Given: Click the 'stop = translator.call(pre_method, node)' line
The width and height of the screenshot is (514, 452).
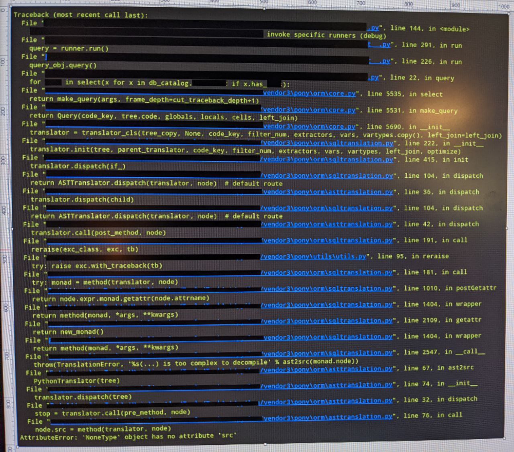Looking at the screenshot, I should pyautogui.click(x=112, y=412).
